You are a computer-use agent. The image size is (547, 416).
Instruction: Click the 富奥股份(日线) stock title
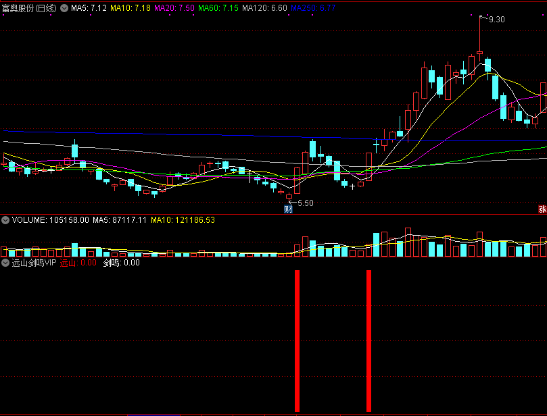click(x=29, y=8)
